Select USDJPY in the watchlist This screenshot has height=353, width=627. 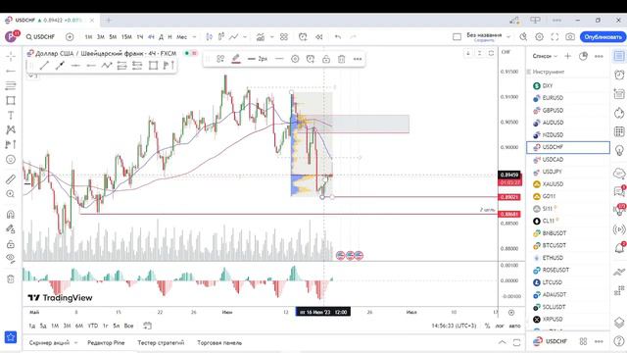(568, 172)
